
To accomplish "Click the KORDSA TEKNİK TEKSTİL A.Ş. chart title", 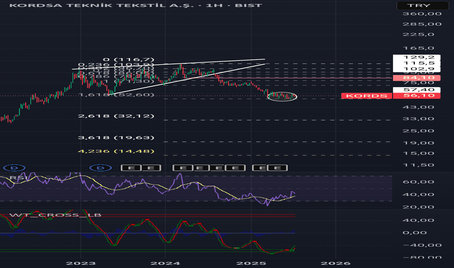I will (x=136, y=5).
